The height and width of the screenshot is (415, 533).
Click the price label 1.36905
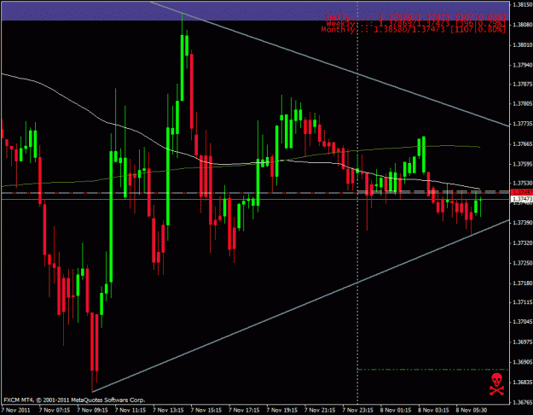coord(523,362)
